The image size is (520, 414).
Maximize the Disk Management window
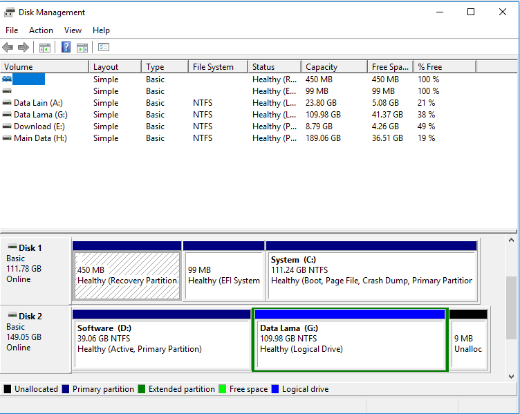pos(471,12)
